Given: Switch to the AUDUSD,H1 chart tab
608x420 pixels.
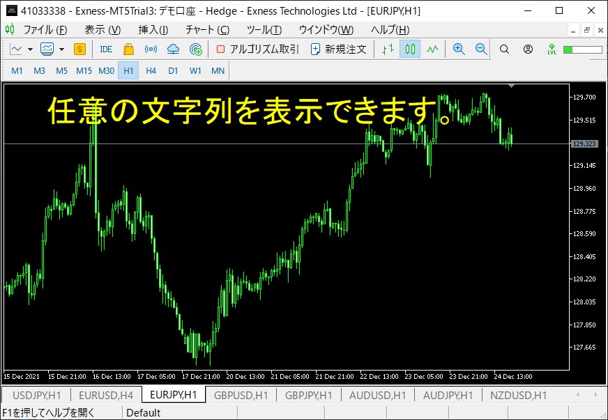Looking at the screenshot, I should tap(378, 395).
